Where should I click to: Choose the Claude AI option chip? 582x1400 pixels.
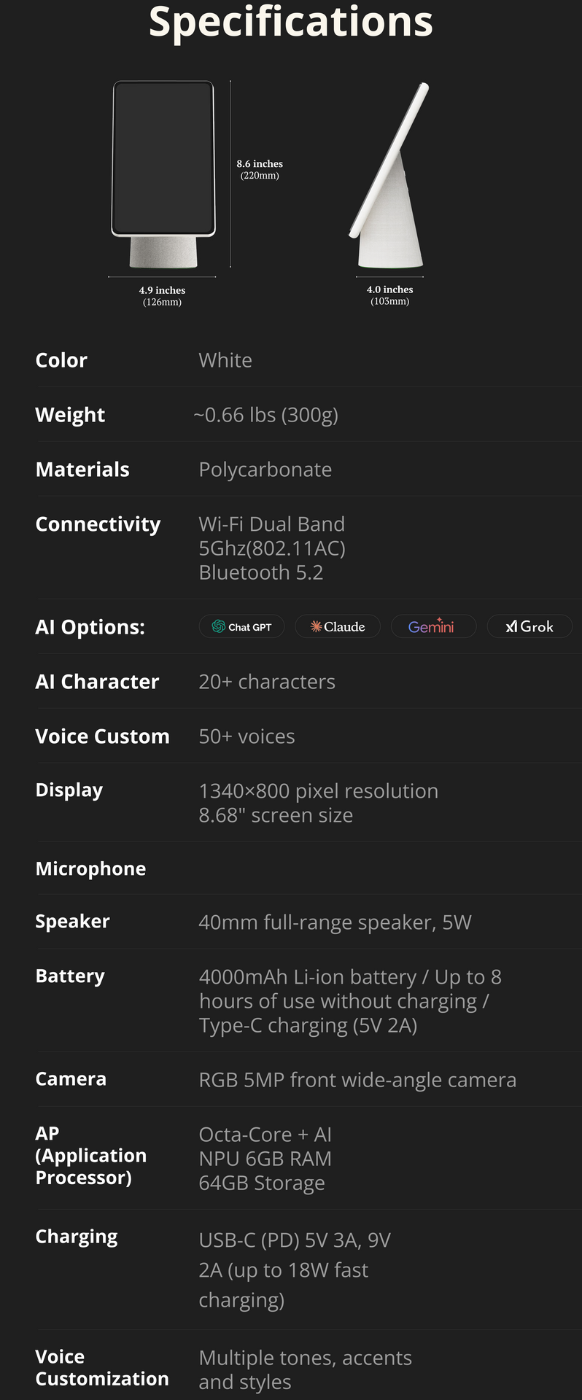[338, 626]
